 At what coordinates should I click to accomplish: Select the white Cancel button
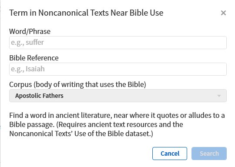tap(170, 154)
